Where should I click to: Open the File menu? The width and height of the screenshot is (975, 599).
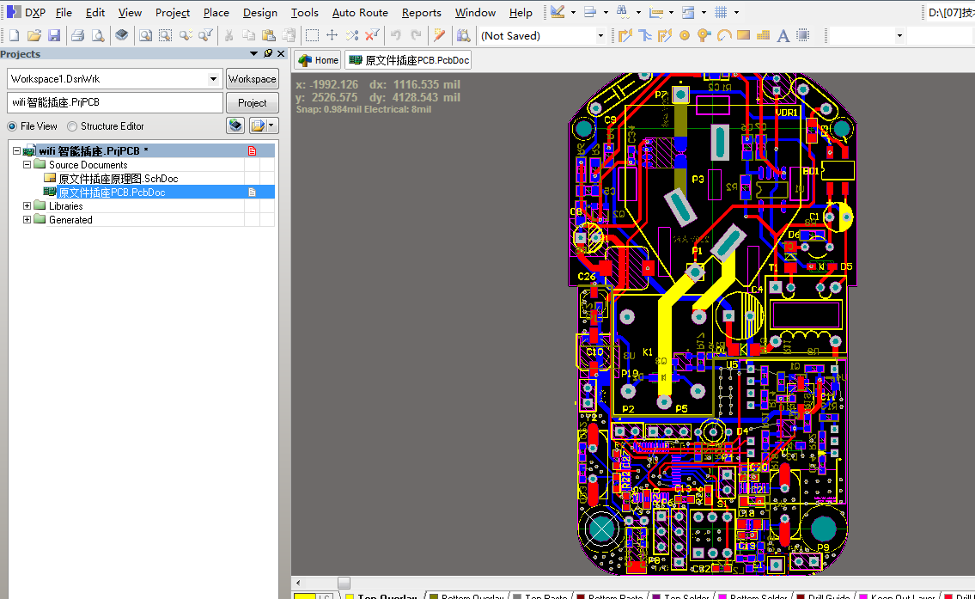[x=64, y=12]
